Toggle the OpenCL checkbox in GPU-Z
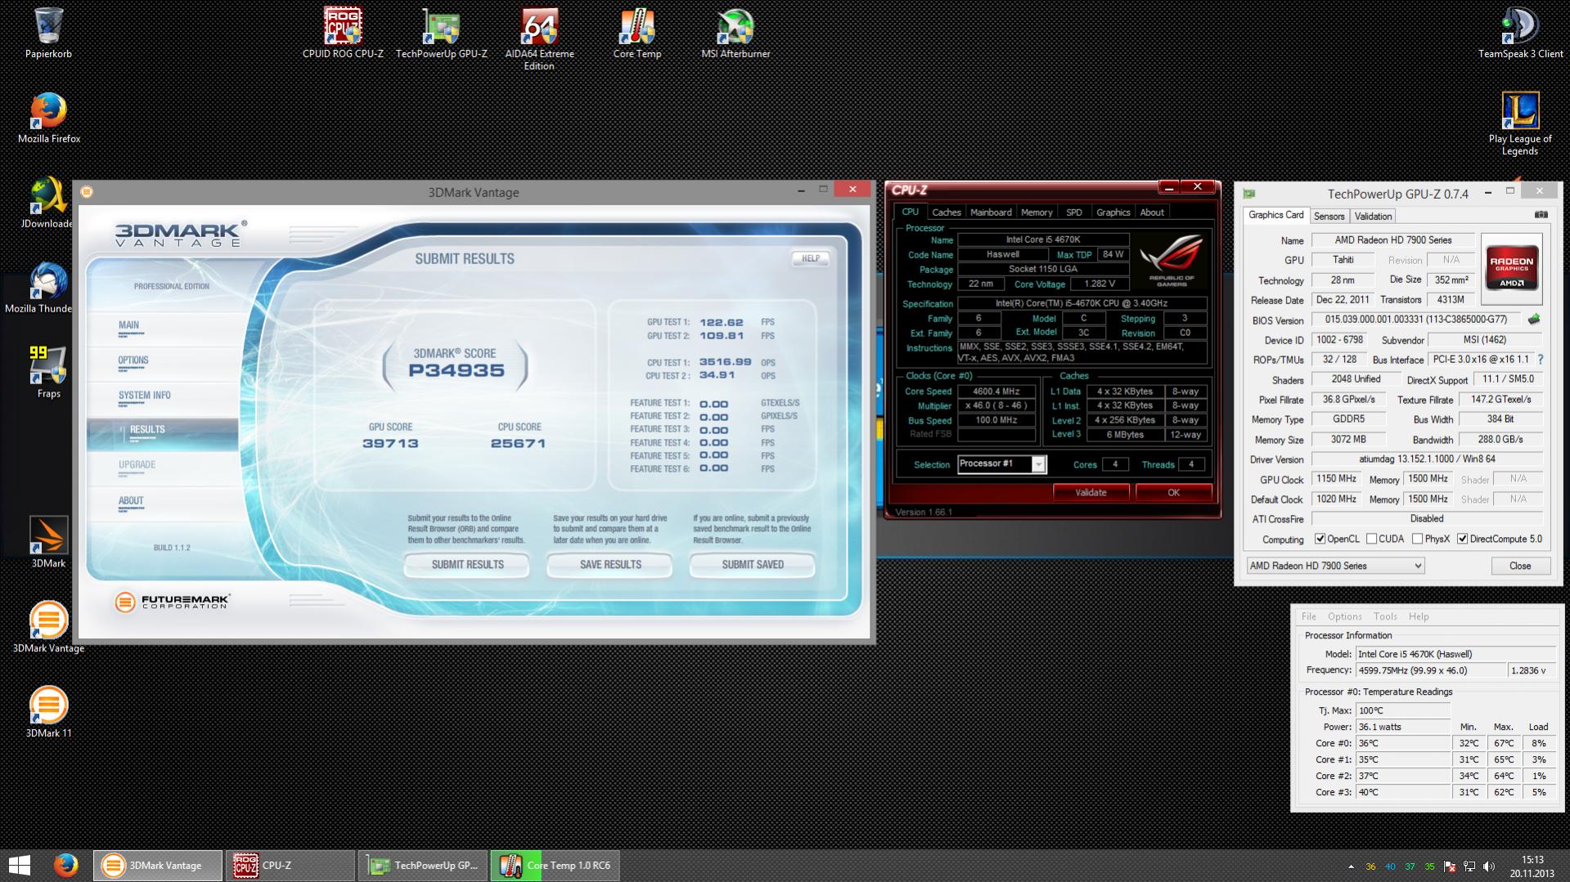Viewport: 1570px width, 882px height. pos(1320,539)
